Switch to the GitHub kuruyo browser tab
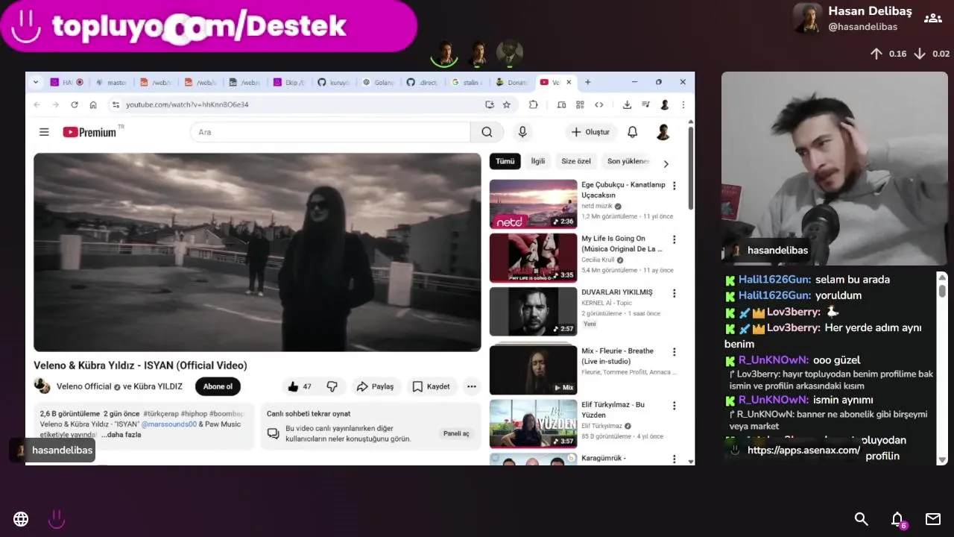 333,82
